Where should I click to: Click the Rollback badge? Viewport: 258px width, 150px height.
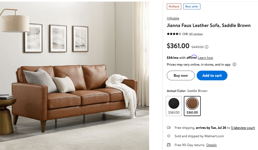tap(174, 6)
